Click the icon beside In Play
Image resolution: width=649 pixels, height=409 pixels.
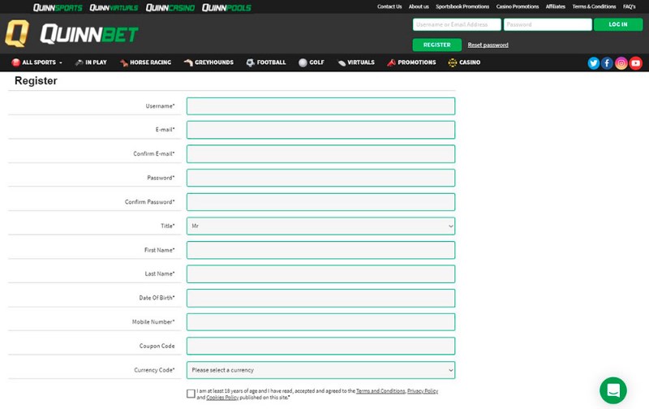point(79,62)
